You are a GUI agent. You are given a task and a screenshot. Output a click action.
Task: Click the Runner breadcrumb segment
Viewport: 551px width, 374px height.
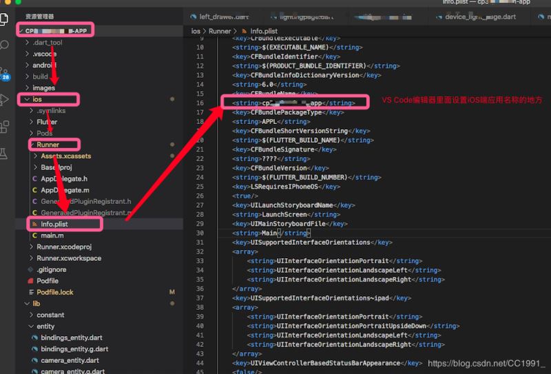pyautogui.click(x=220, y=31)
